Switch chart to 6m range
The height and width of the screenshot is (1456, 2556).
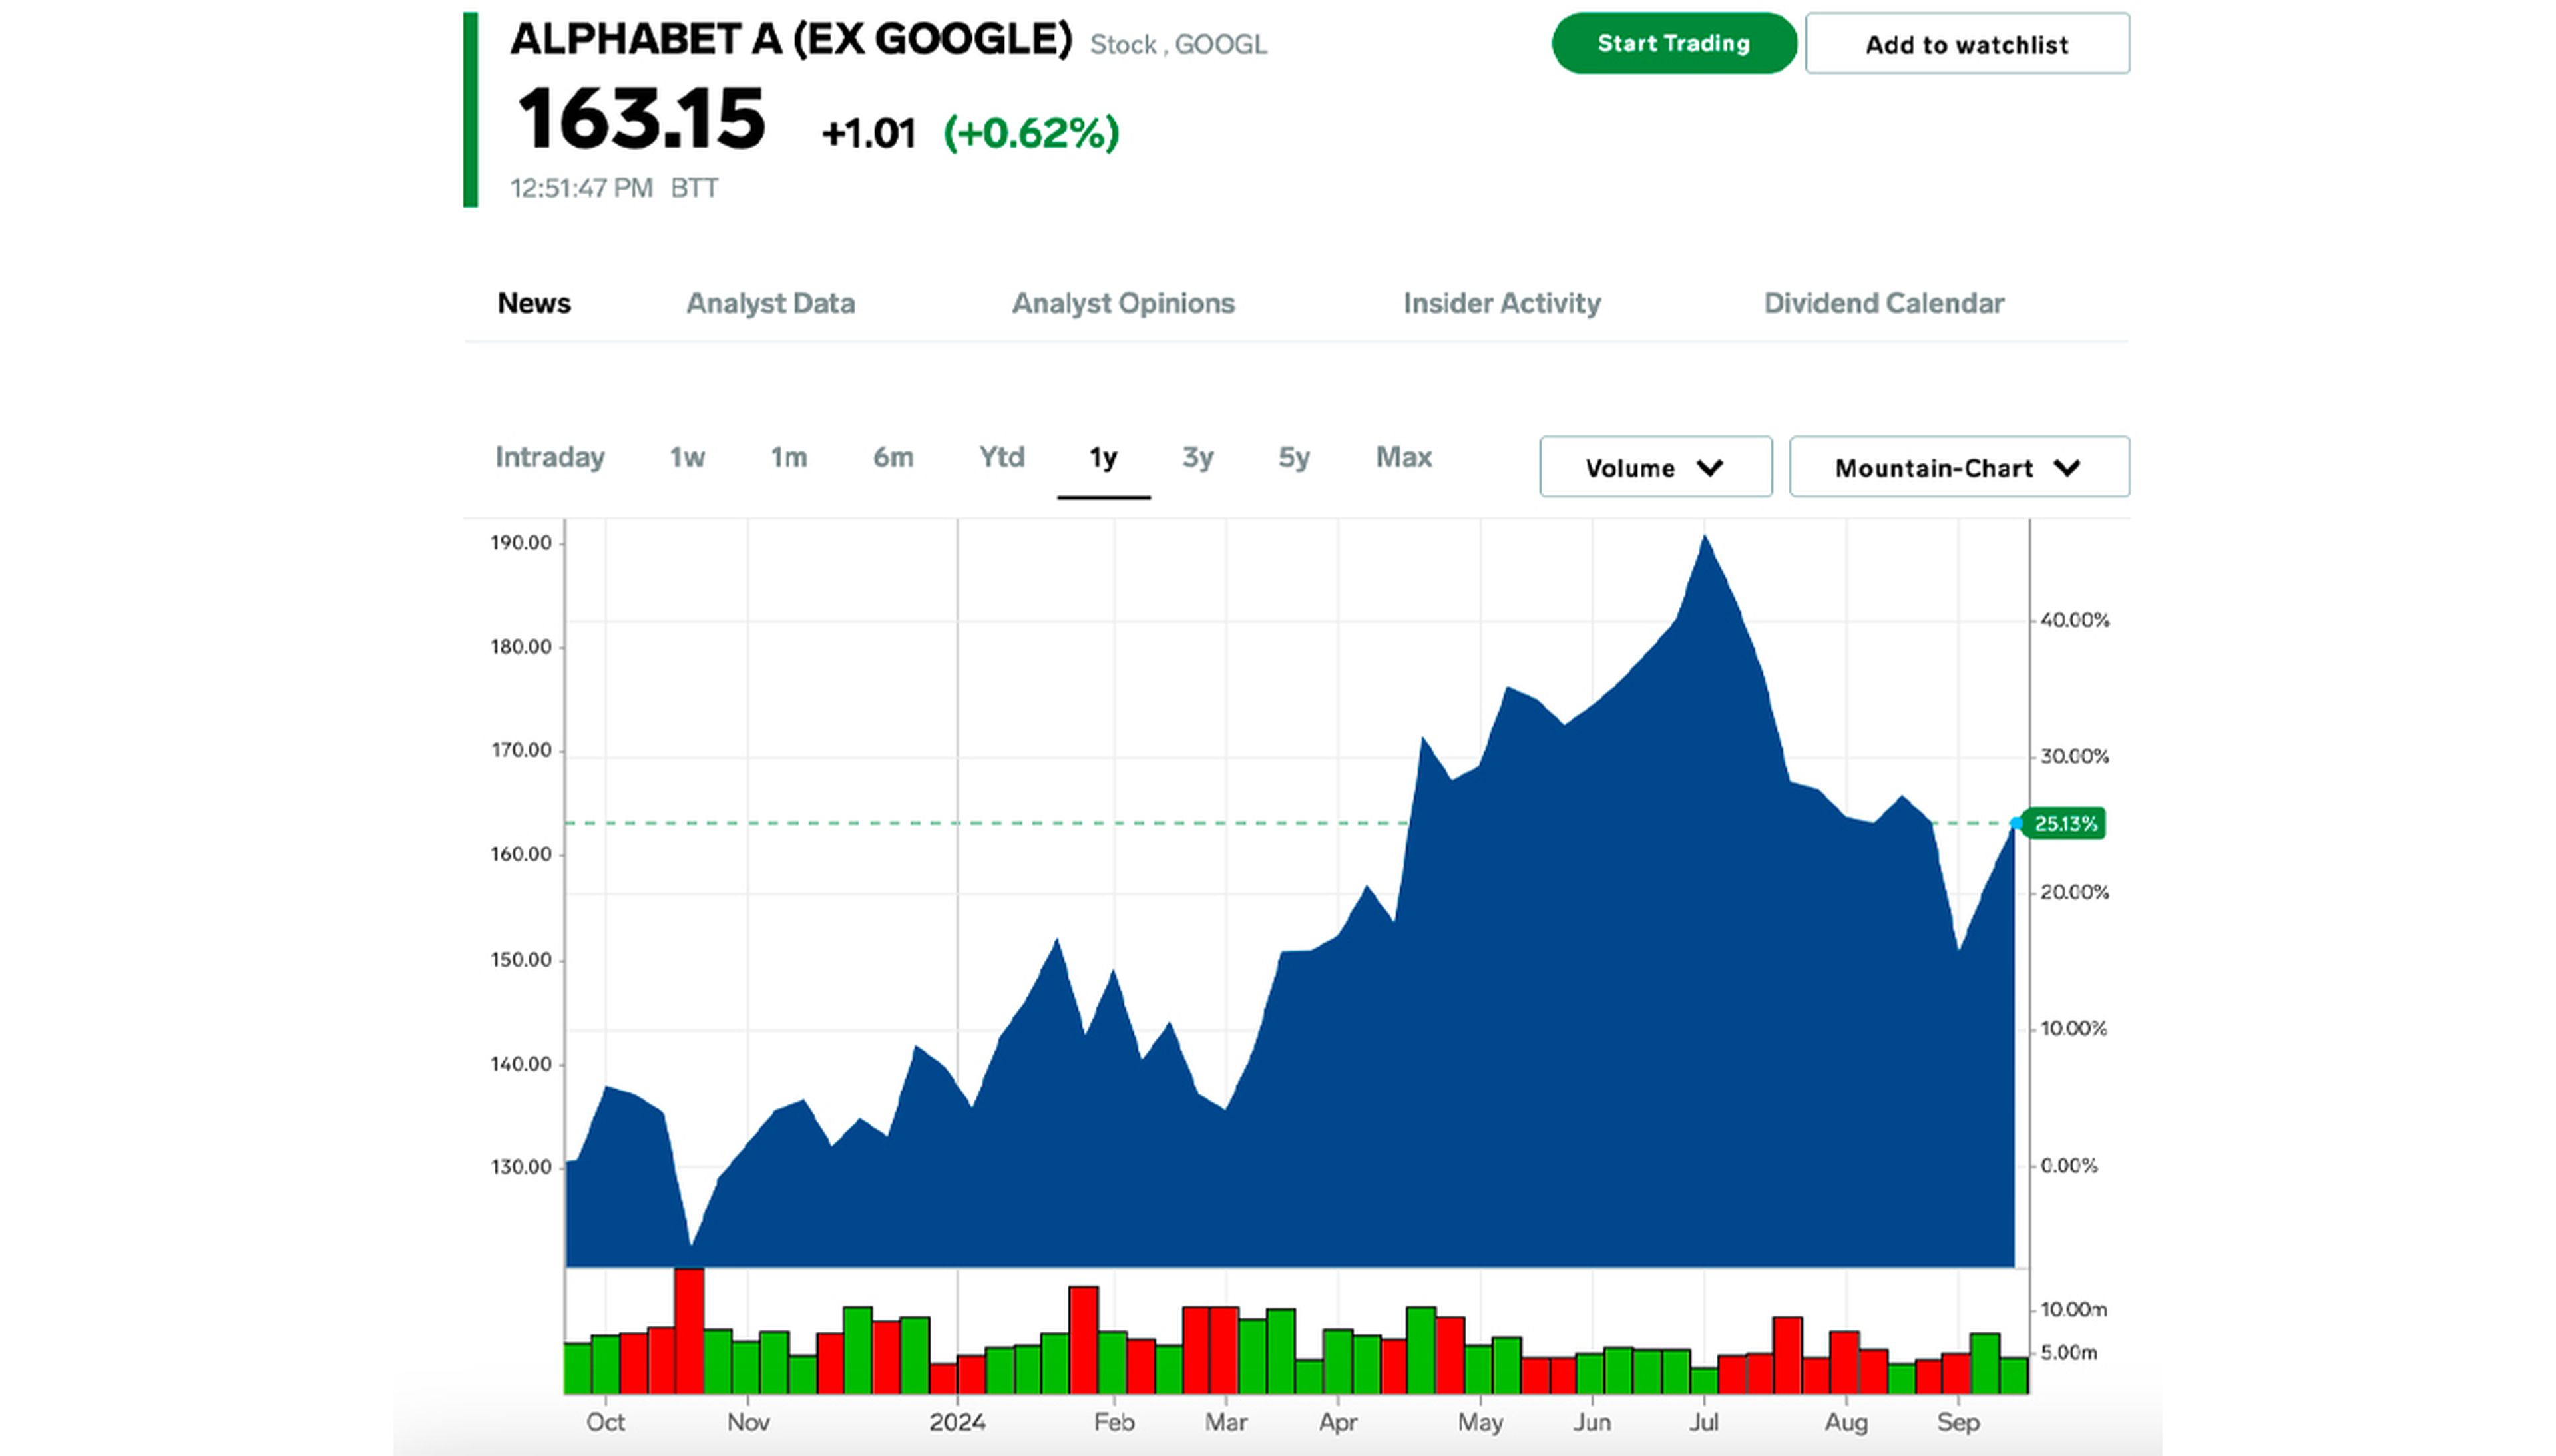pyautogui.click(x=893, y=457)
